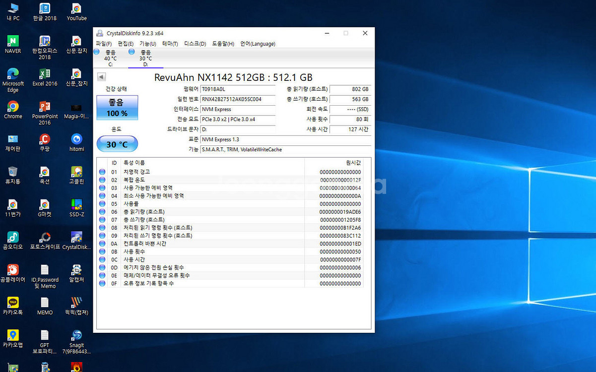
Task: Select the 0A 컨트롤러 바쁜 시간 row
Action: pos(230,244)
